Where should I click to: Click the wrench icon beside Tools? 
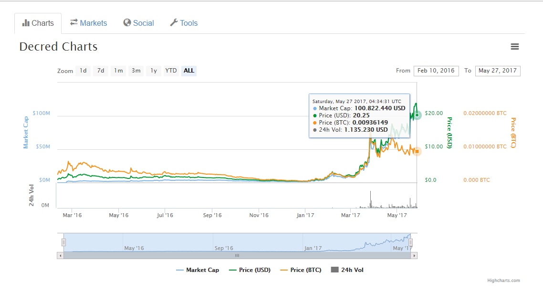click(174, 22)
